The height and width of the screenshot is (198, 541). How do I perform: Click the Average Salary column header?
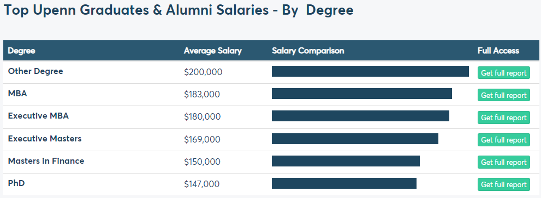click(212, 51)
